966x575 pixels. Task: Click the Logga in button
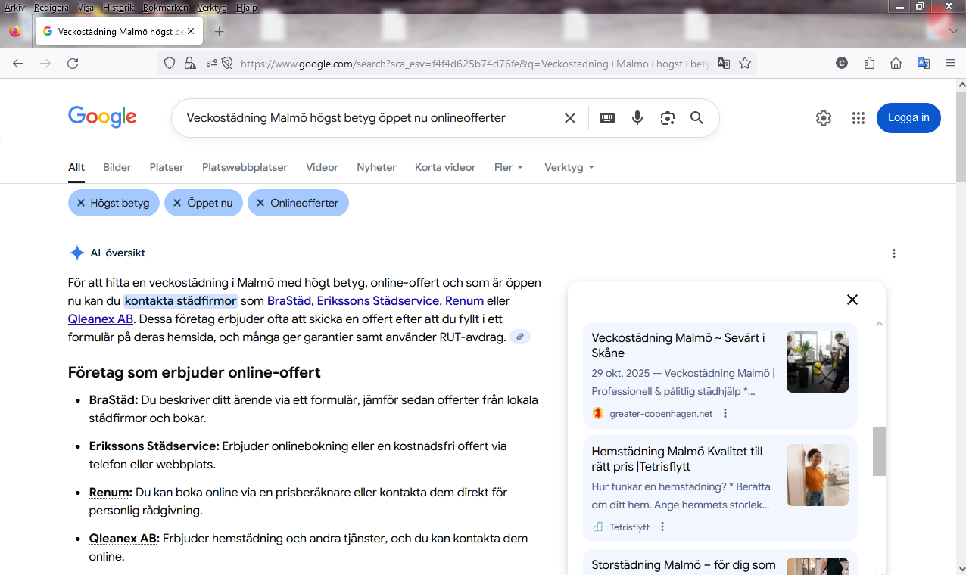click(908, 118)
